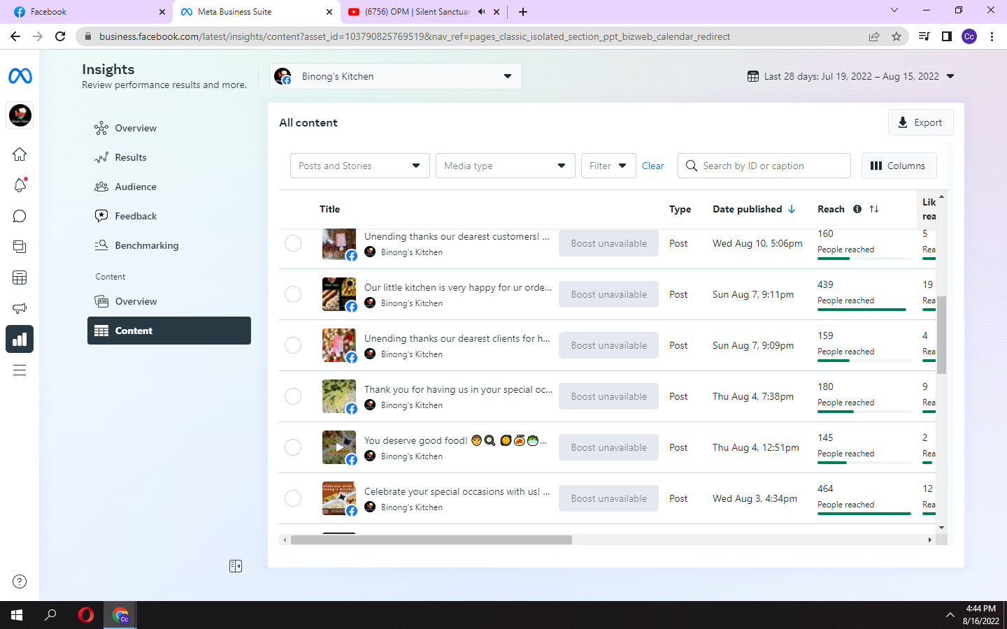The image size is (1007, 629).
Task: Select the Content menu item
Action: (169, 331)
